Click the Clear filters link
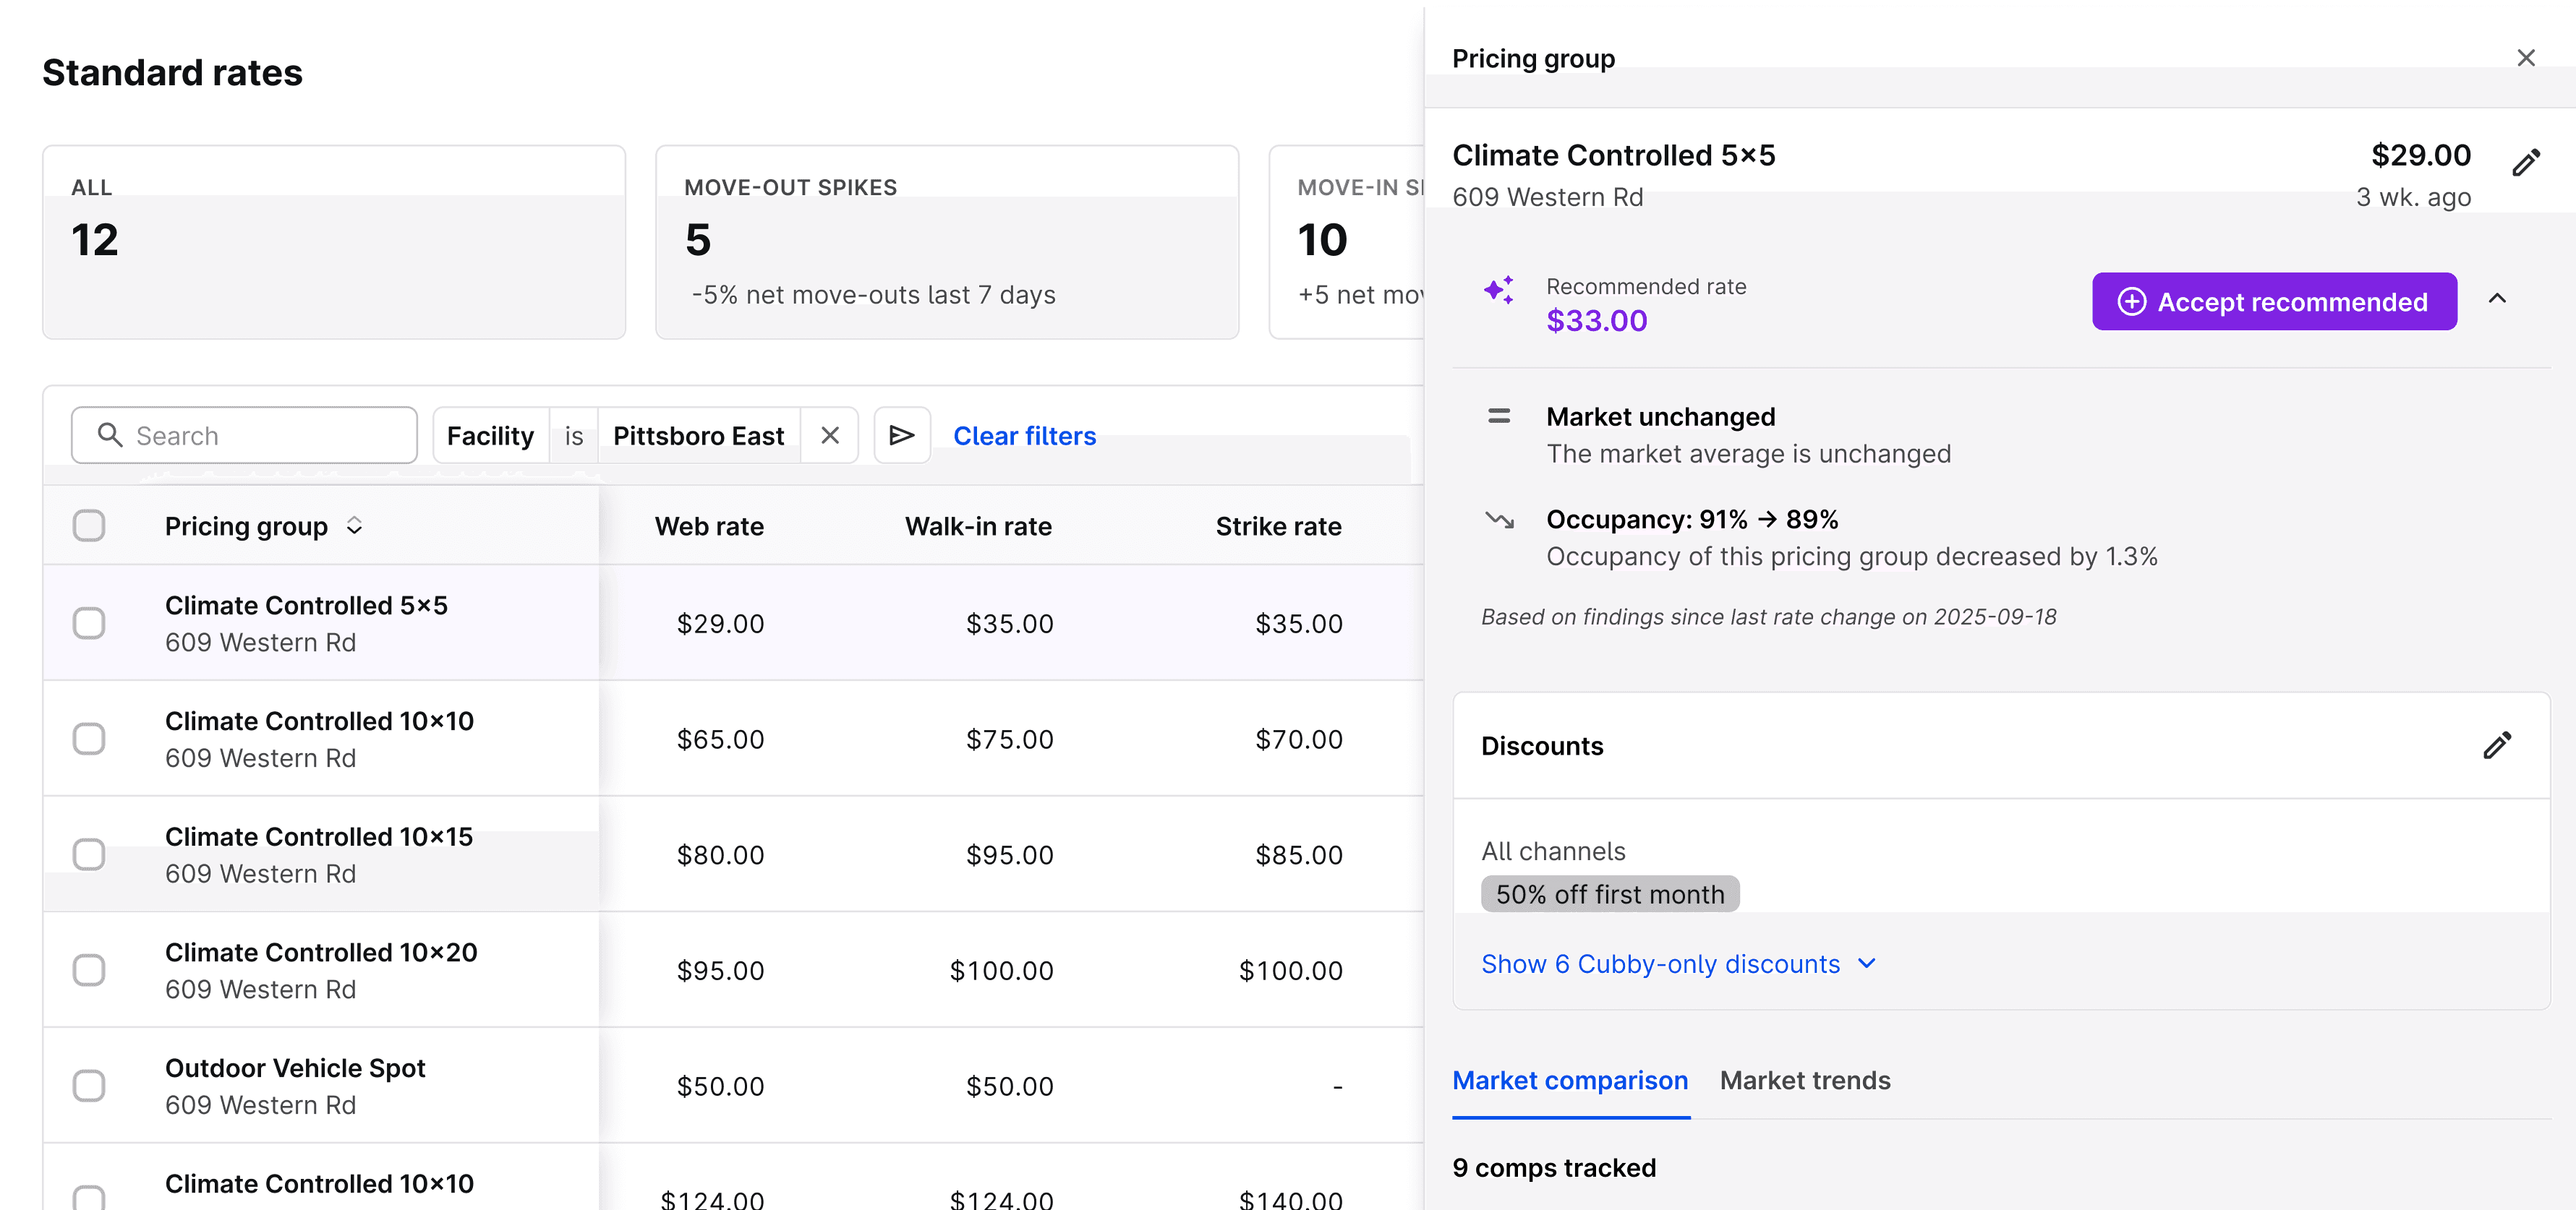The height and width of the screenshot is (1210, 2576). click(x=1024, y=436)
